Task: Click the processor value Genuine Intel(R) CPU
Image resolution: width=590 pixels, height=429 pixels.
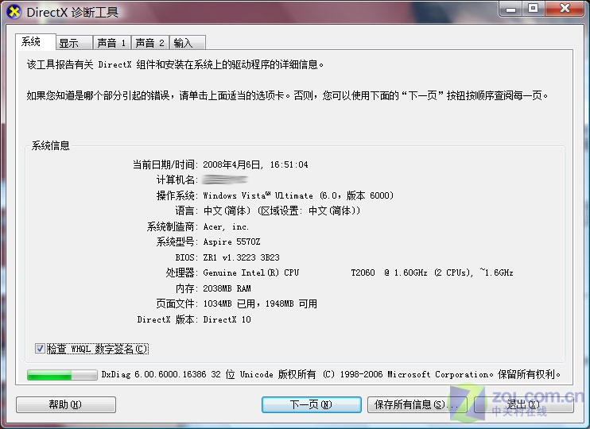Action: (x=251, y=272)
